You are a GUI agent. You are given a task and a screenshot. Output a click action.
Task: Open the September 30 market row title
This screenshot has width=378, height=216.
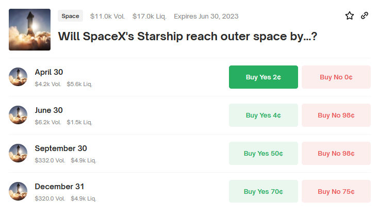click(61, 148)
